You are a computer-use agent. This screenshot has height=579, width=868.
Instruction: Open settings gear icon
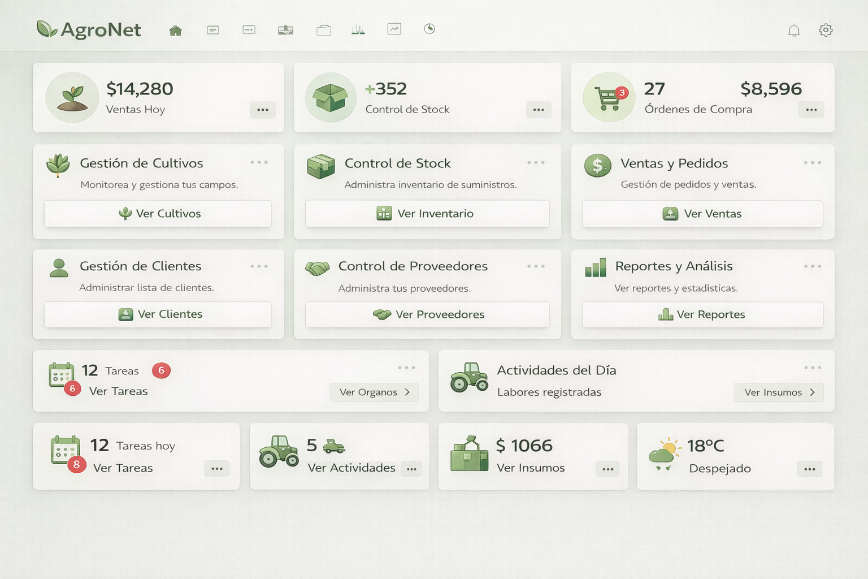click(x=826, y=30)
